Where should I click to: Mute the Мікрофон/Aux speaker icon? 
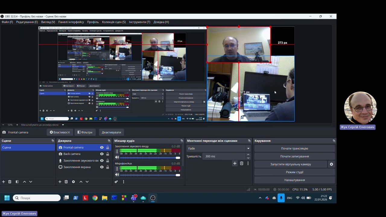pyautogui.click(x=117, y=175)
